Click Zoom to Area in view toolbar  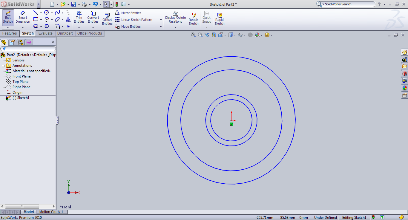click(200, 35)
